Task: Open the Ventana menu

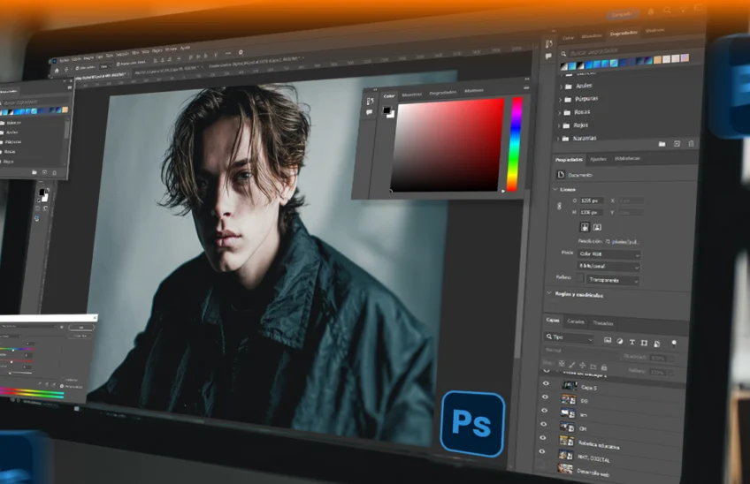Action: point(171,49)
